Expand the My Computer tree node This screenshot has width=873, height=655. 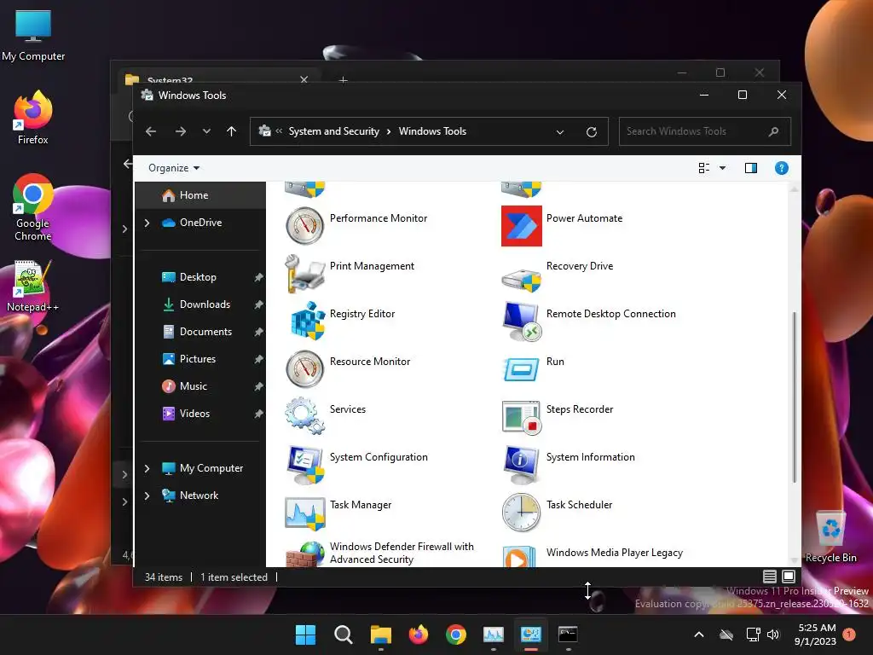coord(147,468)
